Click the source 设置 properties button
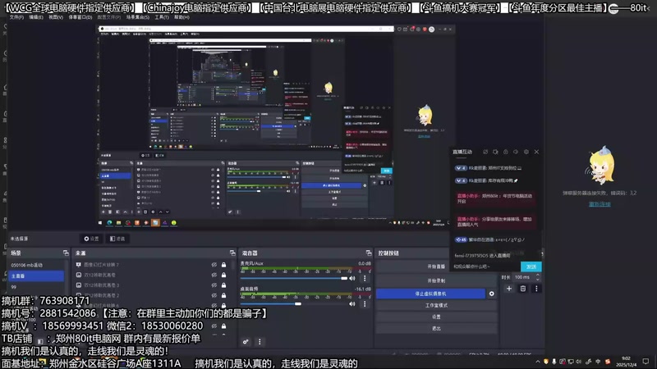Image resolution: width=657 pixels, height=369 pixels. tap(91, 239)
